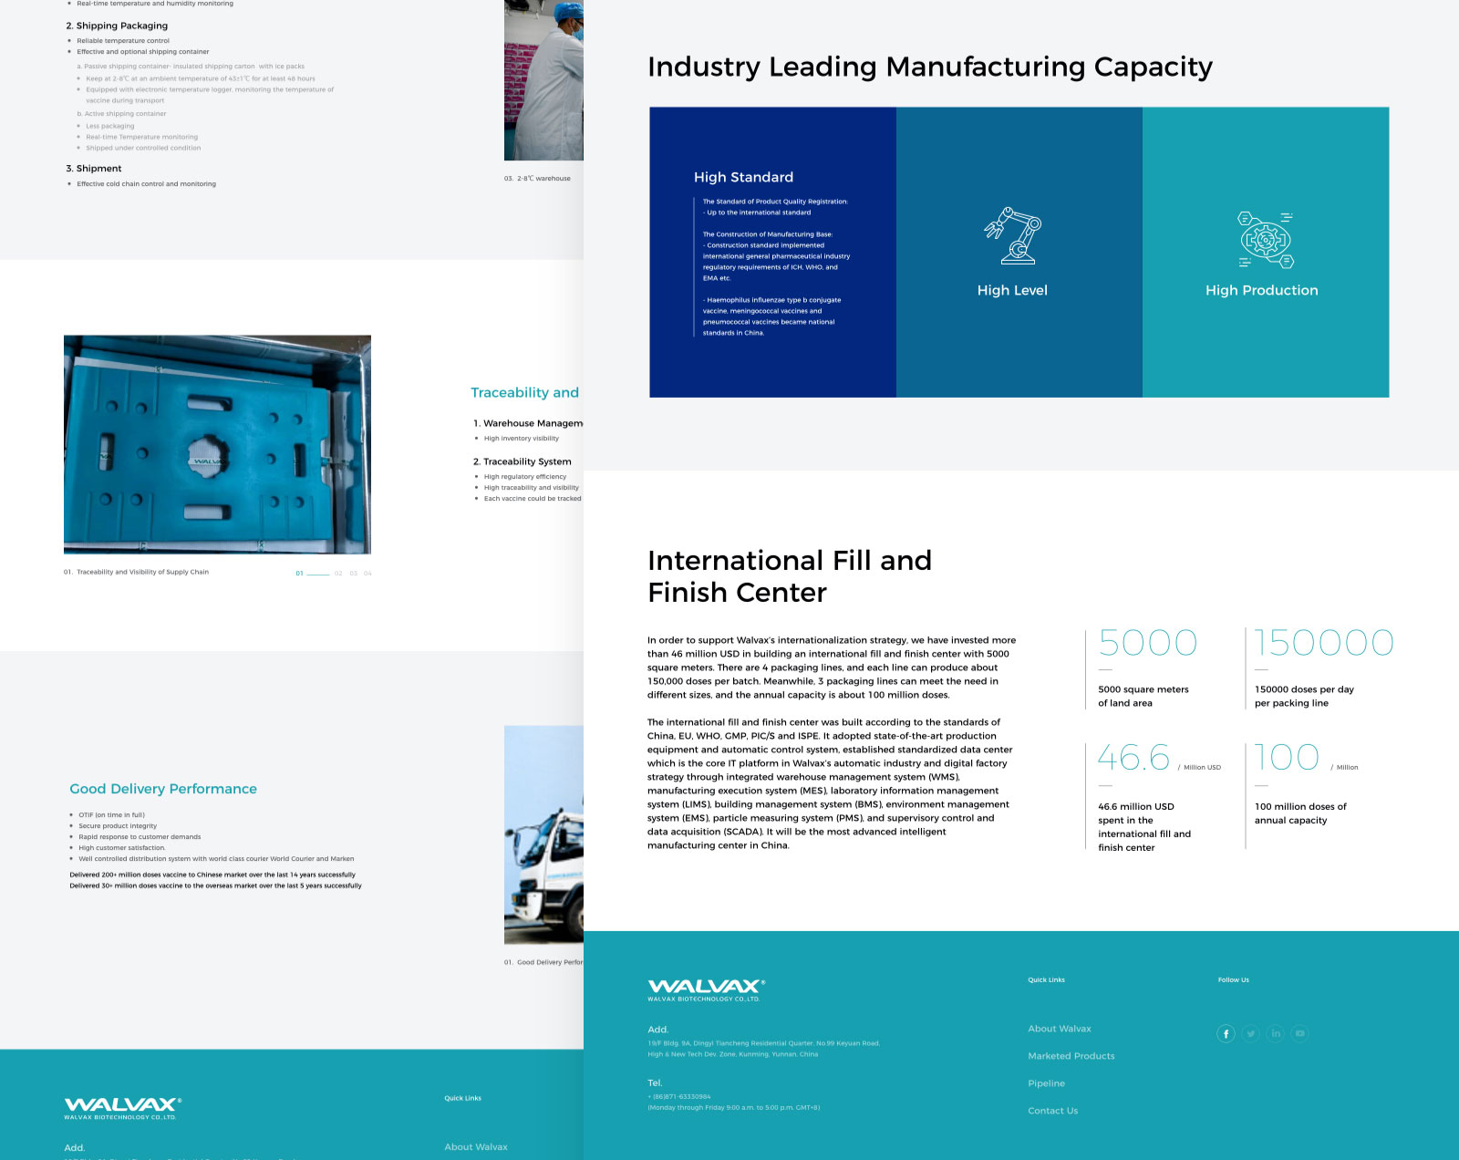Click the '100' Million statistic figure
Image resolution: width=1459 pixels, height=1160 pixels.
click(1287, 757)
